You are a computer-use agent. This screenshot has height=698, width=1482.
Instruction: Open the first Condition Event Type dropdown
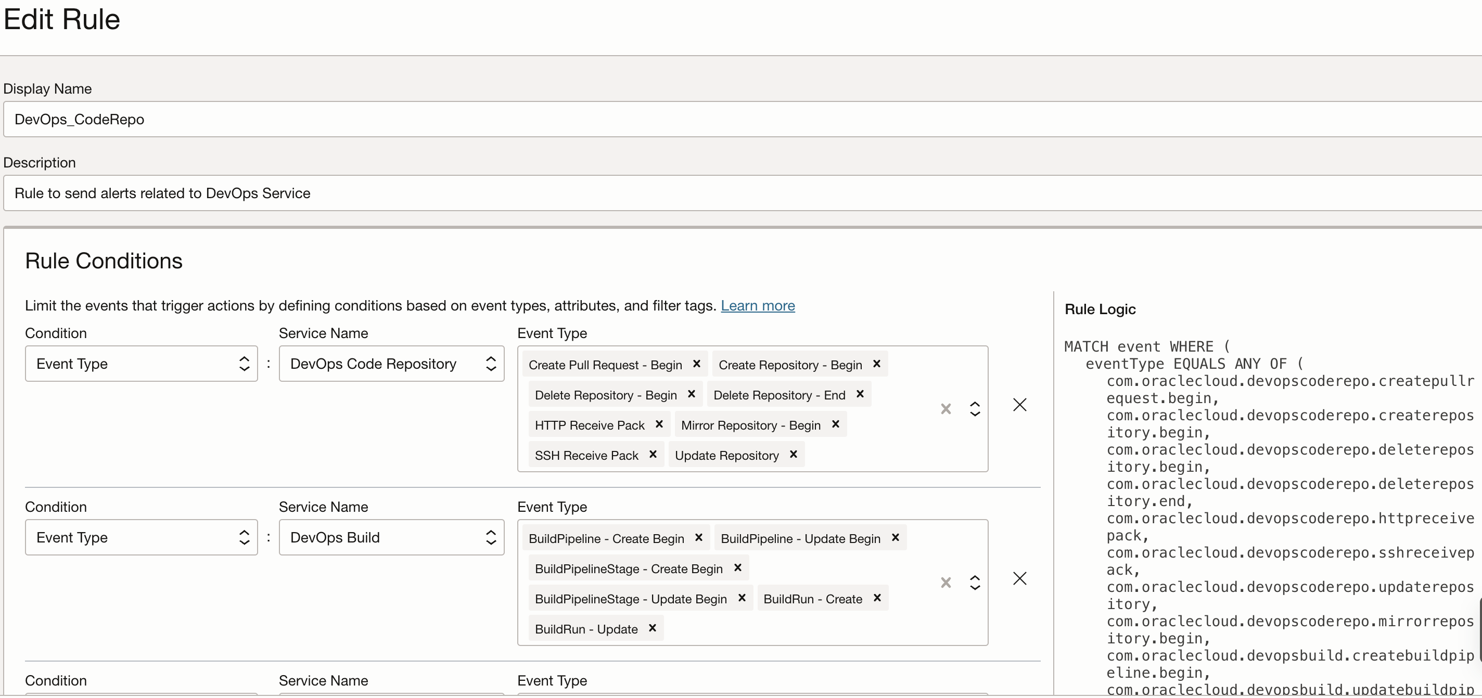coord(141,364)
